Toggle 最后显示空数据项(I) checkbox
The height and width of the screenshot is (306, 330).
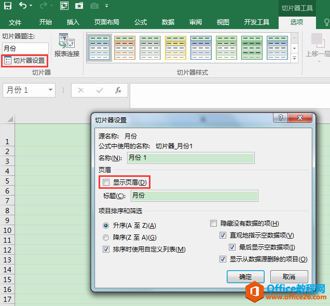coord(232,247)
